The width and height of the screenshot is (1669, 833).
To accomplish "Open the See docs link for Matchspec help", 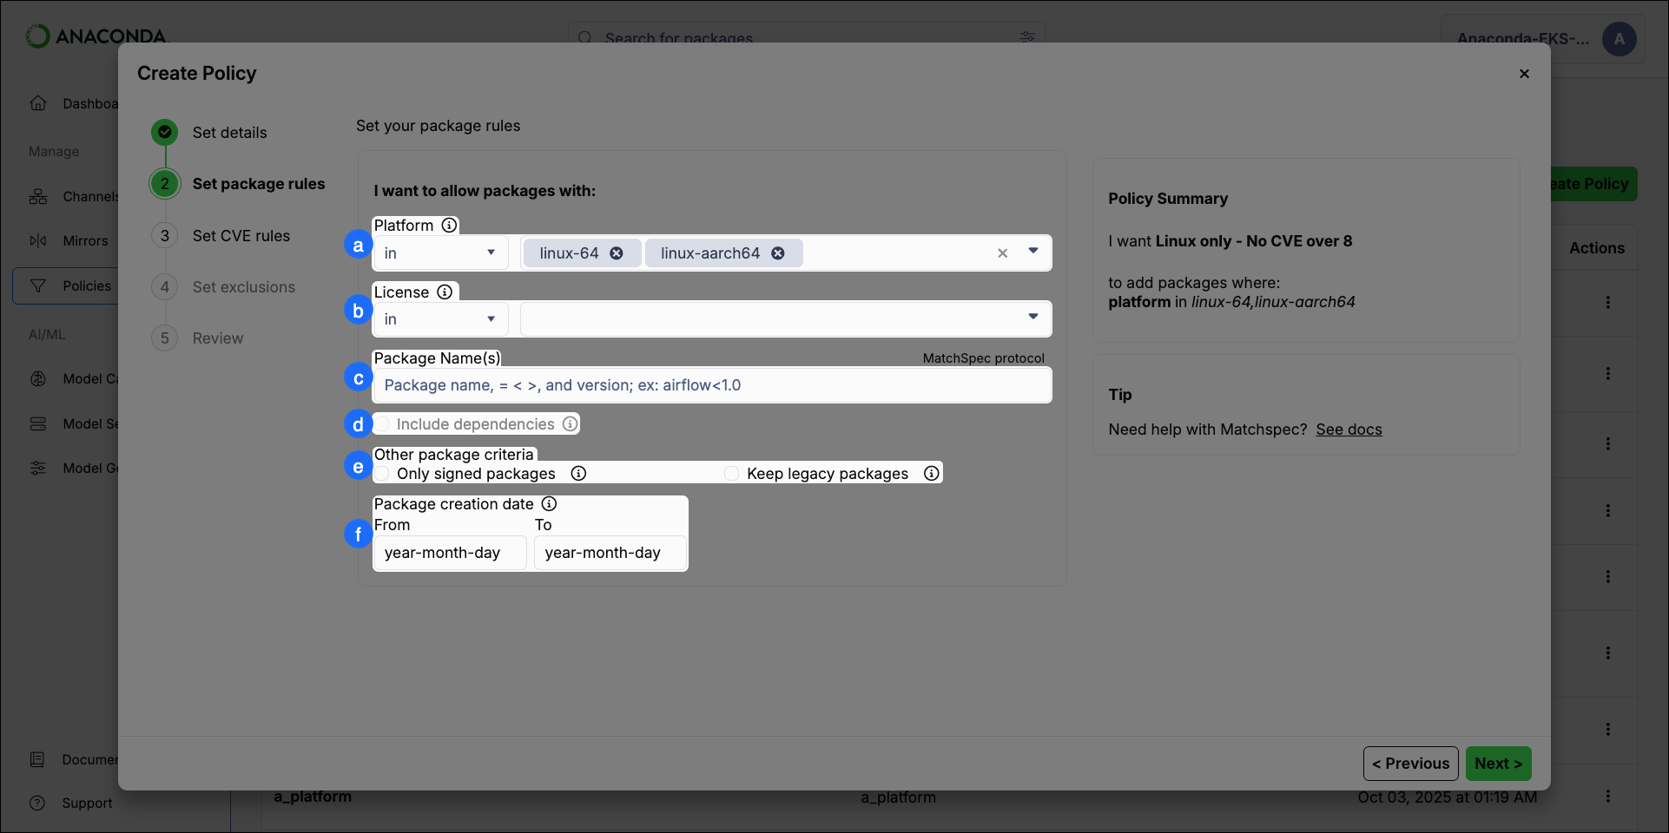I will pyautogui.click(x=1349, y=430).
